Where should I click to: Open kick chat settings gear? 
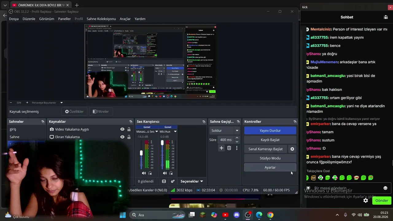[x=366, y=200]
